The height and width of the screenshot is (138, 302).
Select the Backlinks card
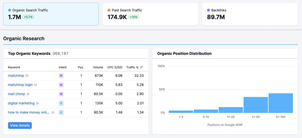250,14
